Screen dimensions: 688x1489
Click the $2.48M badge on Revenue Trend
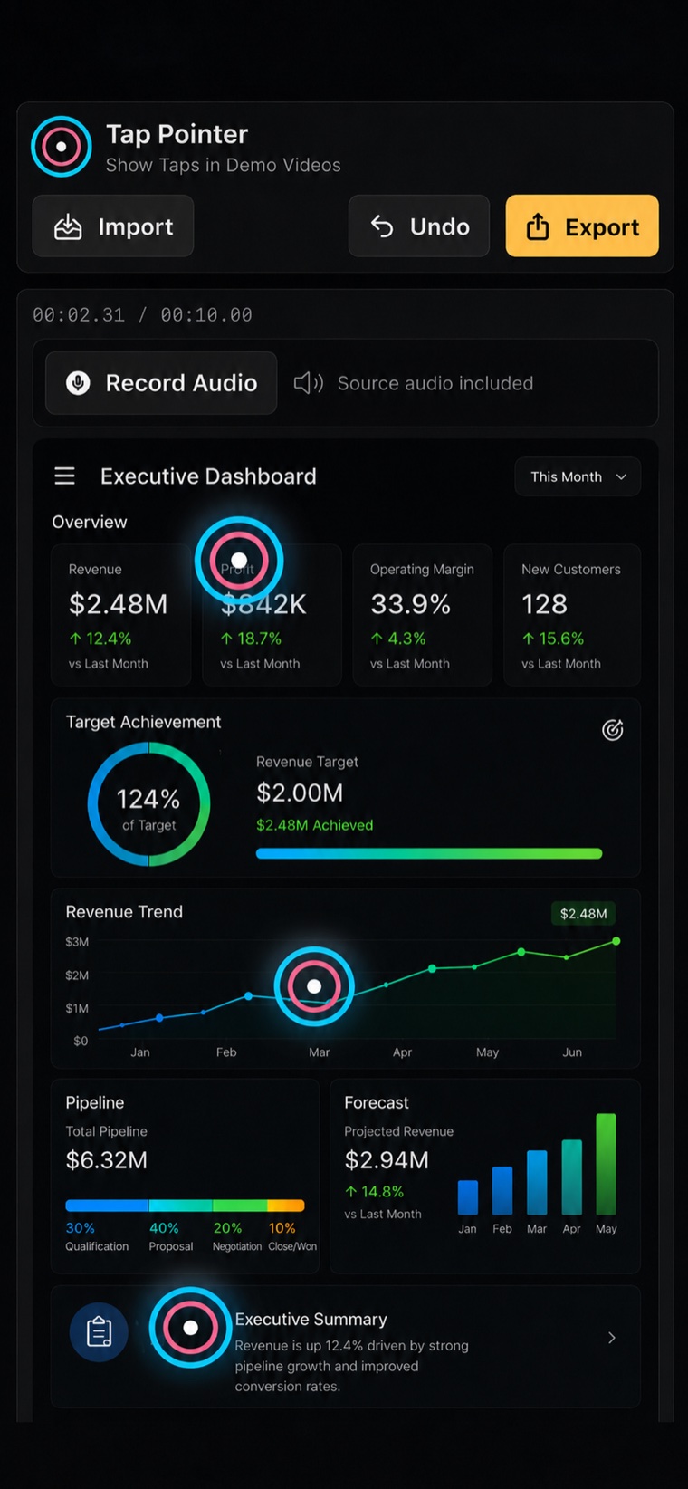point(584,913)
